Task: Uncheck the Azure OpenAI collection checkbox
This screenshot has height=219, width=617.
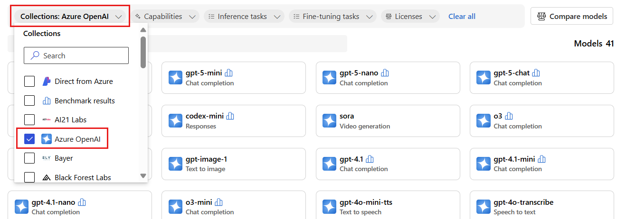Action: tap(29, 139)
